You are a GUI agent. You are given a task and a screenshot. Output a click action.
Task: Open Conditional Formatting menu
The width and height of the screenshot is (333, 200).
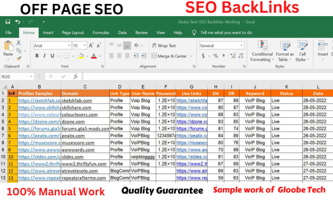(262, 51)
